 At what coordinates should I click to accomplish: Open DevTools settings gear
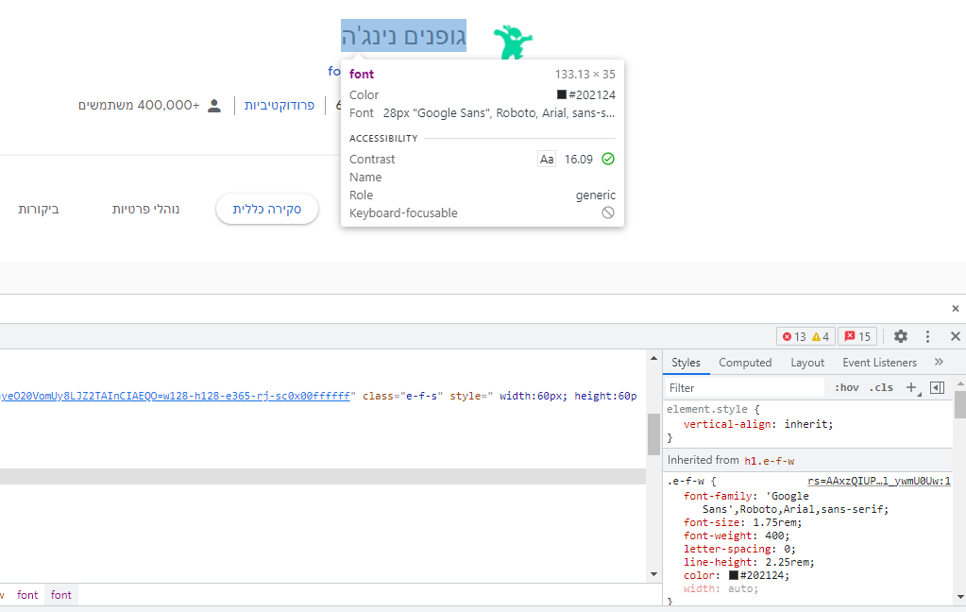click(x=901, y=336)
